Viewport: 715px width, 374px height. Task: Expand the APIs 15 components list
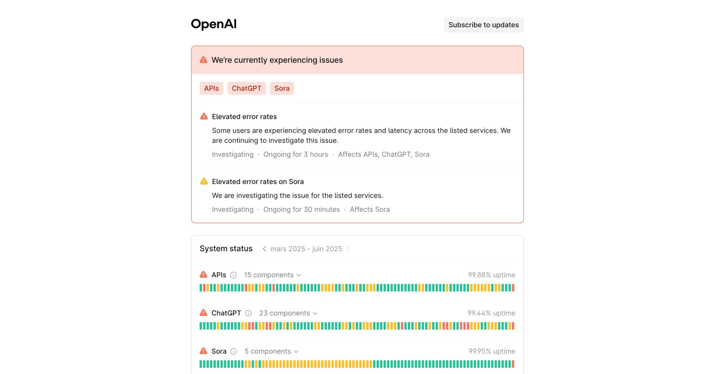pyautogui.click(x=273, y=275)
